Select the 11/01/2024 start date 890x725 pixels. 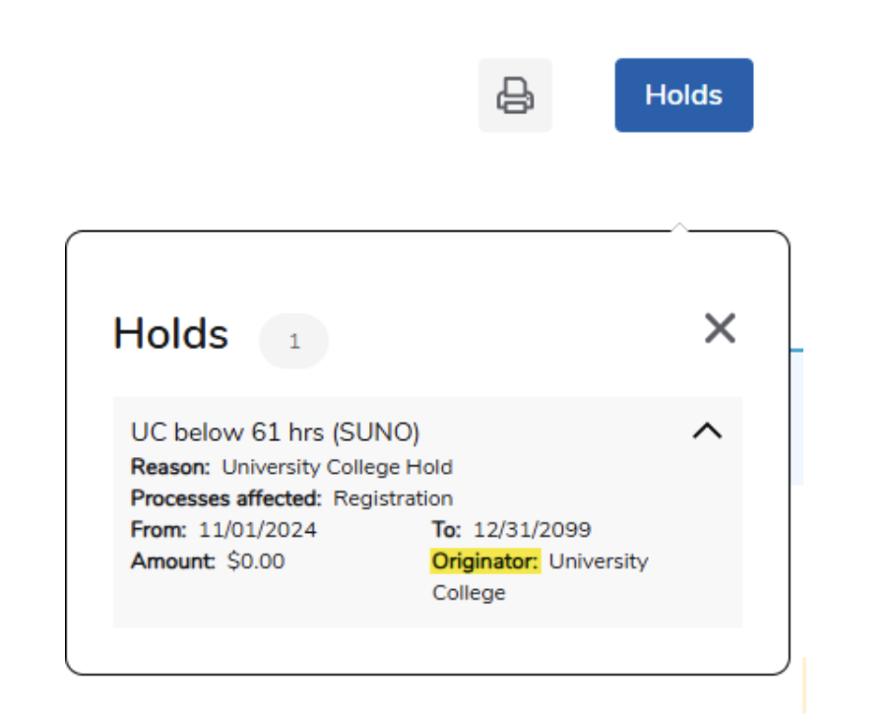(257, 530)
